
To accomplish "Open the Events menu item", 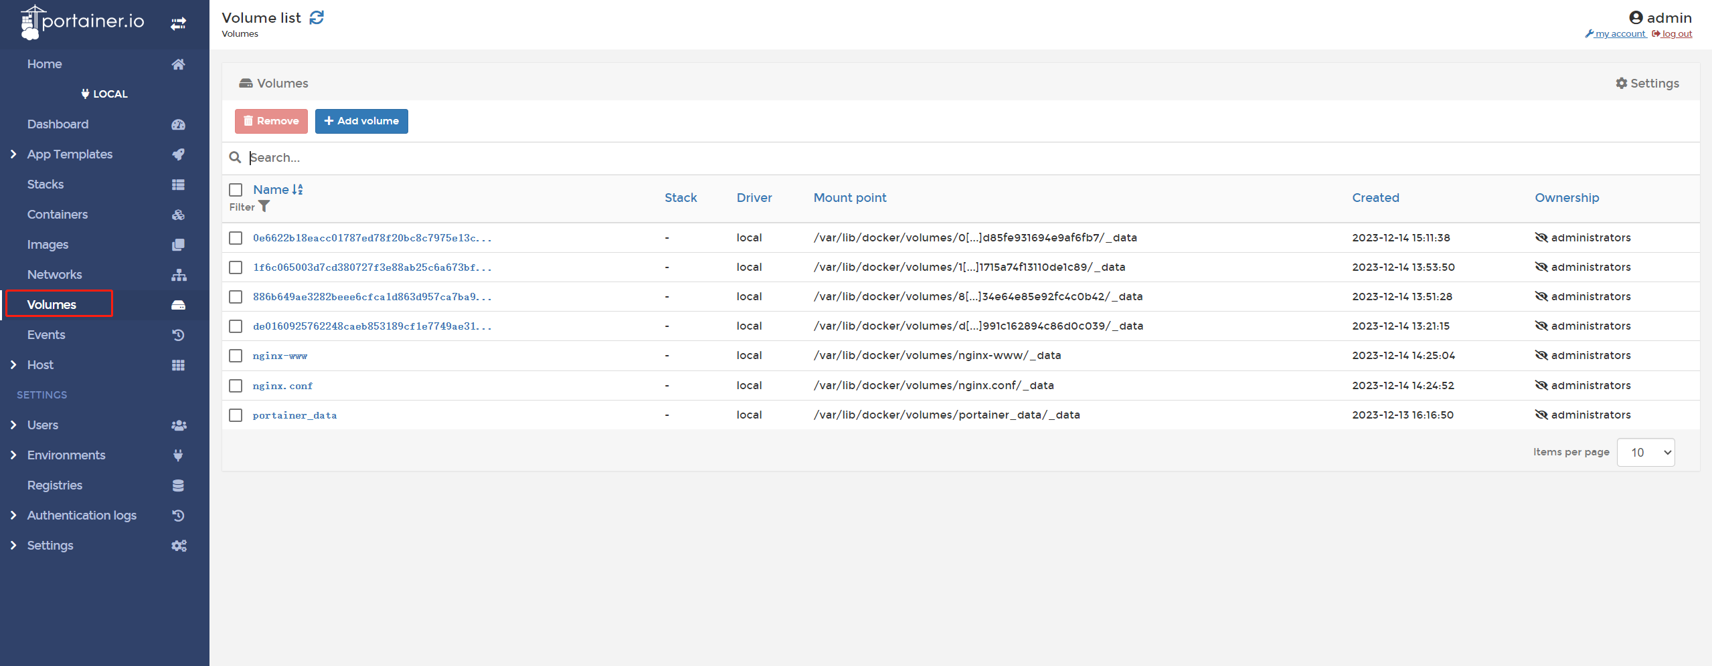I will coord(46,335).
